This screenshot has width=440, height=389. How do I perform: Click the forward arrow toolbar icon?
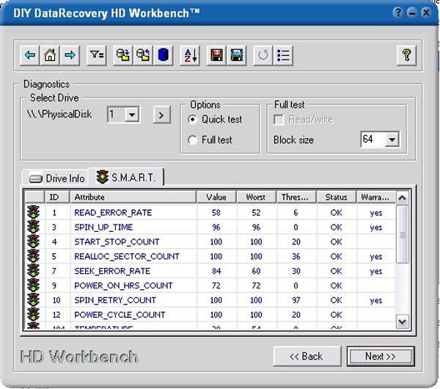coord(70,55)
